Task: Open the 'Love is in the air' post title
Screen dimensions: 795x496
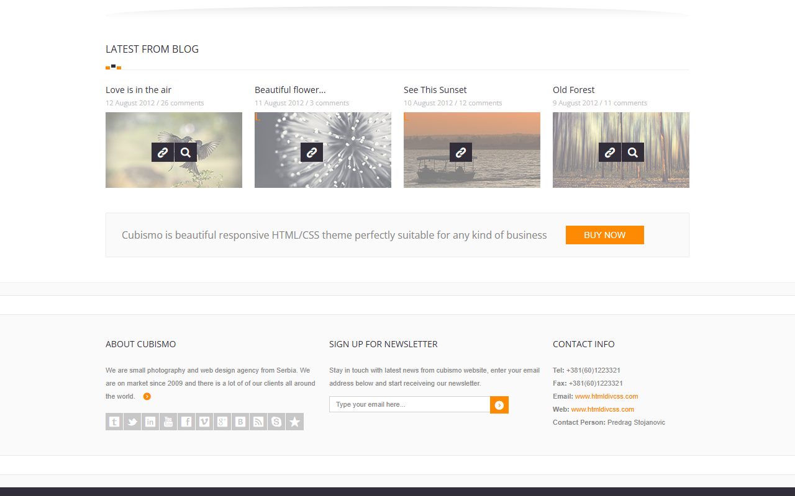Action: tap(139, 90)
